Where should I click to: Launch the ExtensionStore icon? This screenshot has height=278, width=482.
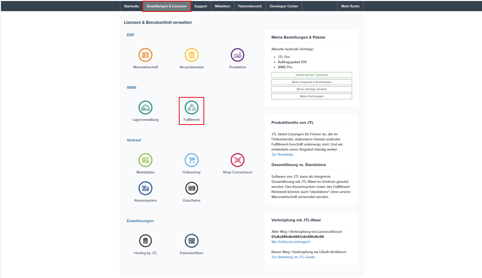tap(192, 241)
